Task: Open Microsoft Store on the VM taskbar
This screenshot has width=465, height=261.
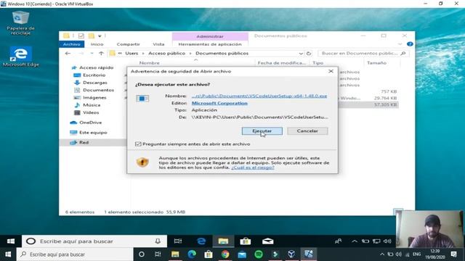Action: [246, 241]
